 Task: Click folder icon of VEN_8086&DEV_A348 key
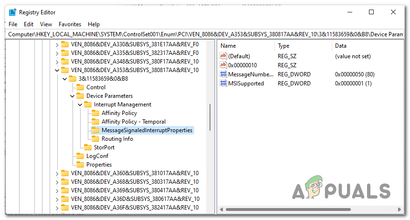(65, 62)
